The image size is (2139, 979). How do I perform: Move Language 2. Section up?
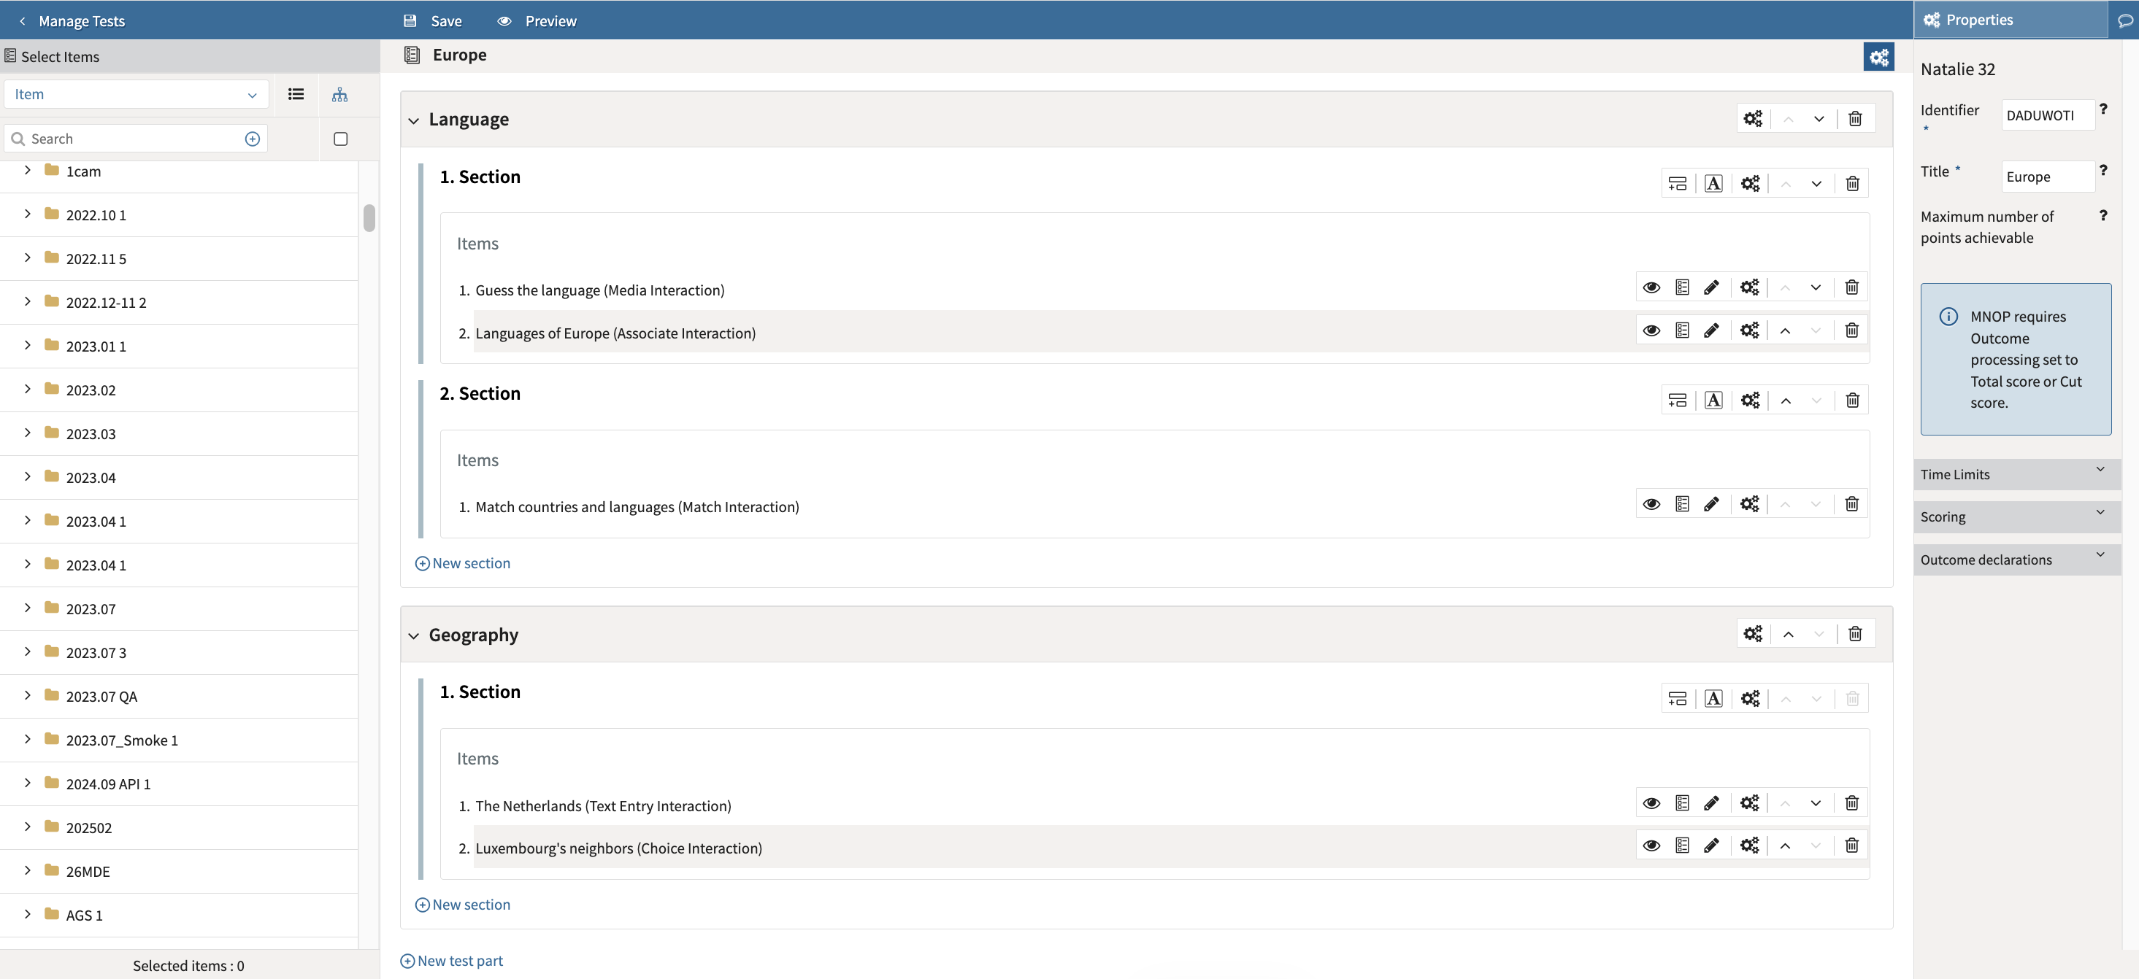[1785, 400]
